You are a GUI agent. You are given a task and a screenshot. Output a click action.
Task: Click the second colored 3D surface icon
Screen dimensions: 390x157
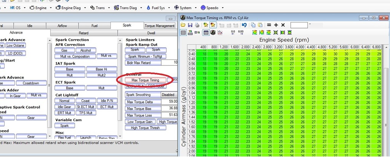[261, 32]
